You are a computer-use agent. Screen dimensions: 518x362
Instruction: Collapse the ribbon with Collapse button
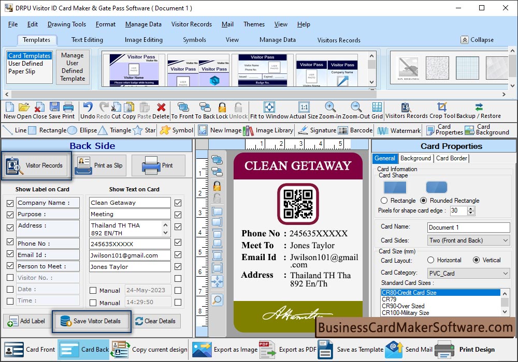click(478, 40)
